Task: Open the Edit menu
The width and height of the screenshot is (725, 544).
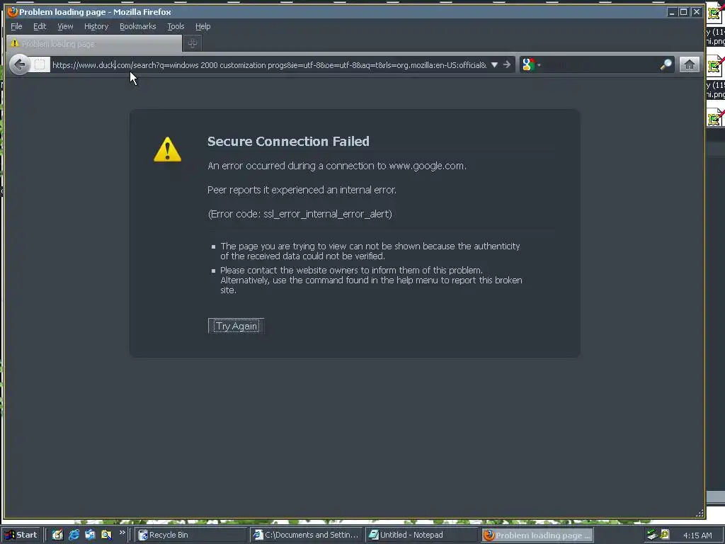Action: [40, 26]
